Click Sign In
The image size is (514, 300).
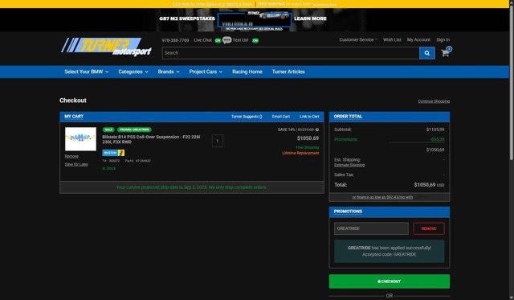(443, 39)
